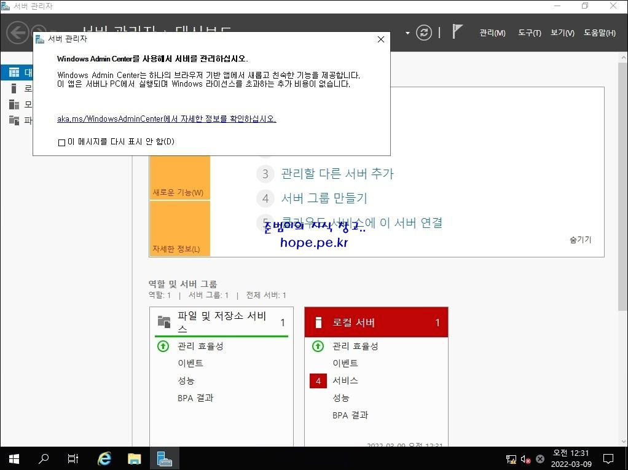The image size is (628, 470).
Task: Open 관리 효율성 in 파일 및 저장소 서비스 tile
Action: pos(200,346)
